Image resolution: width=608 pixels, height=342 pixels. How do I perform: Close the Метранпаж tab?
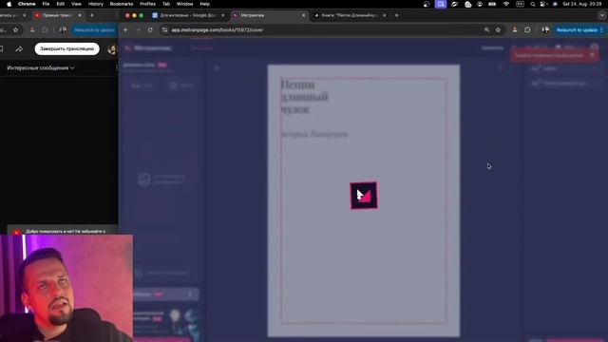303,15
